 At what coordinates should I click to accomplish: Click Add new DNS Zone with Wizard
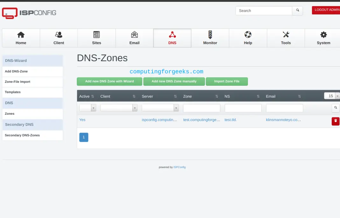[110, 81]
